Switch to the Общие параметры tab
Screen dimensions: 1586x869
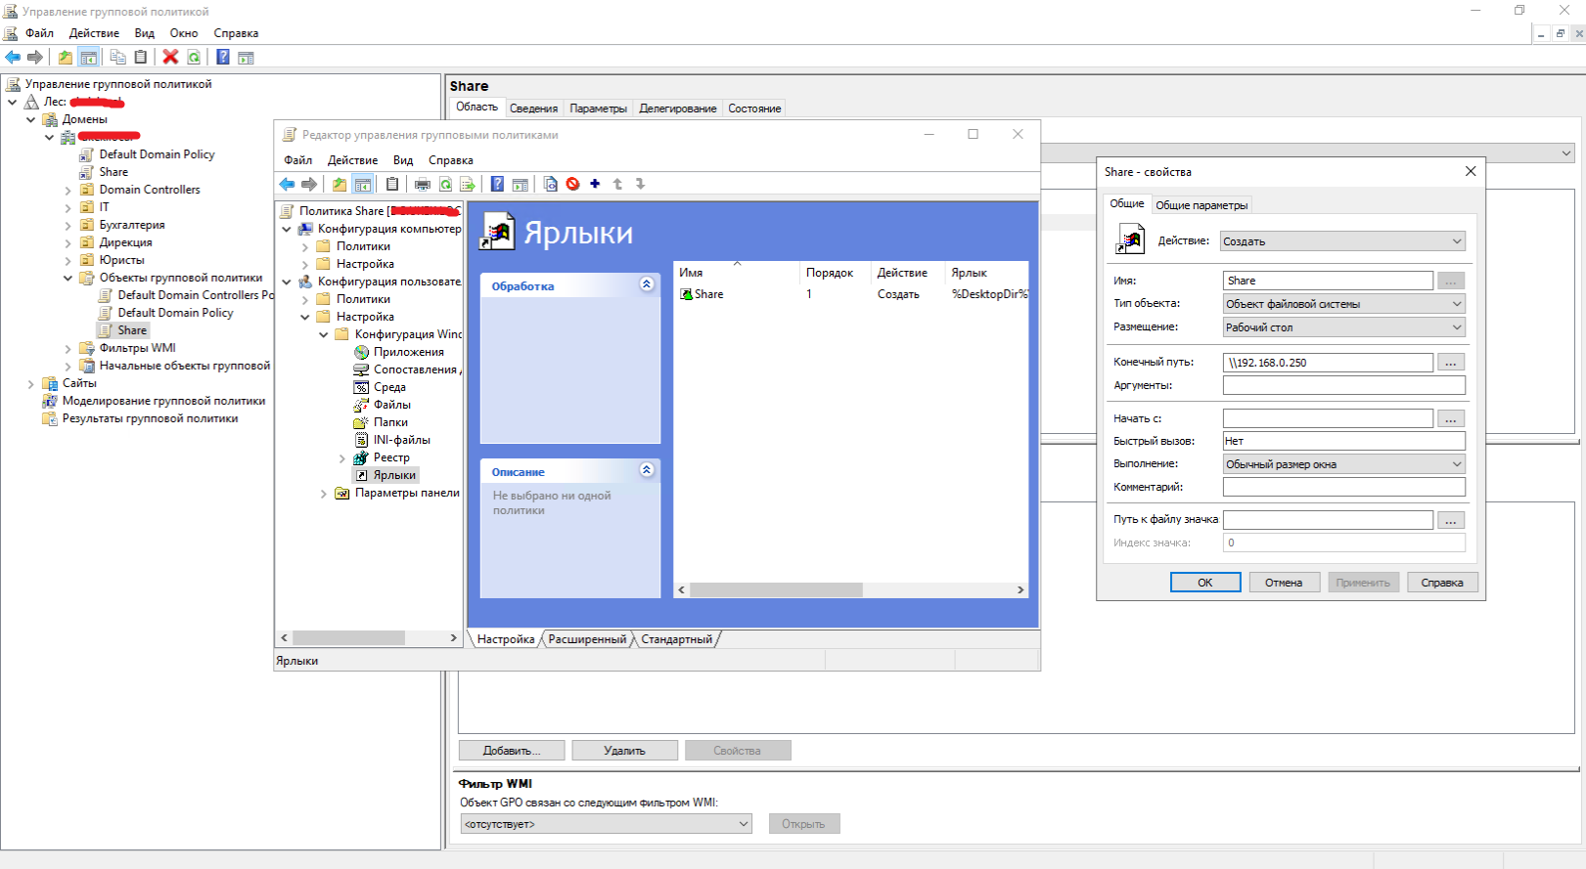(1201, 205)
